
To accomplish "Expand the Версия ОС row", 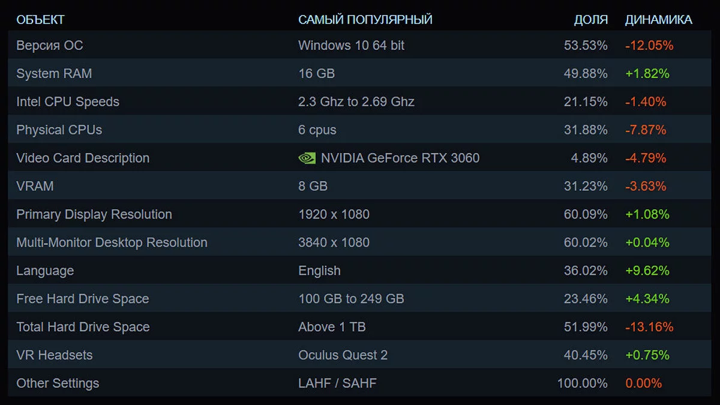I will (50, 46).
